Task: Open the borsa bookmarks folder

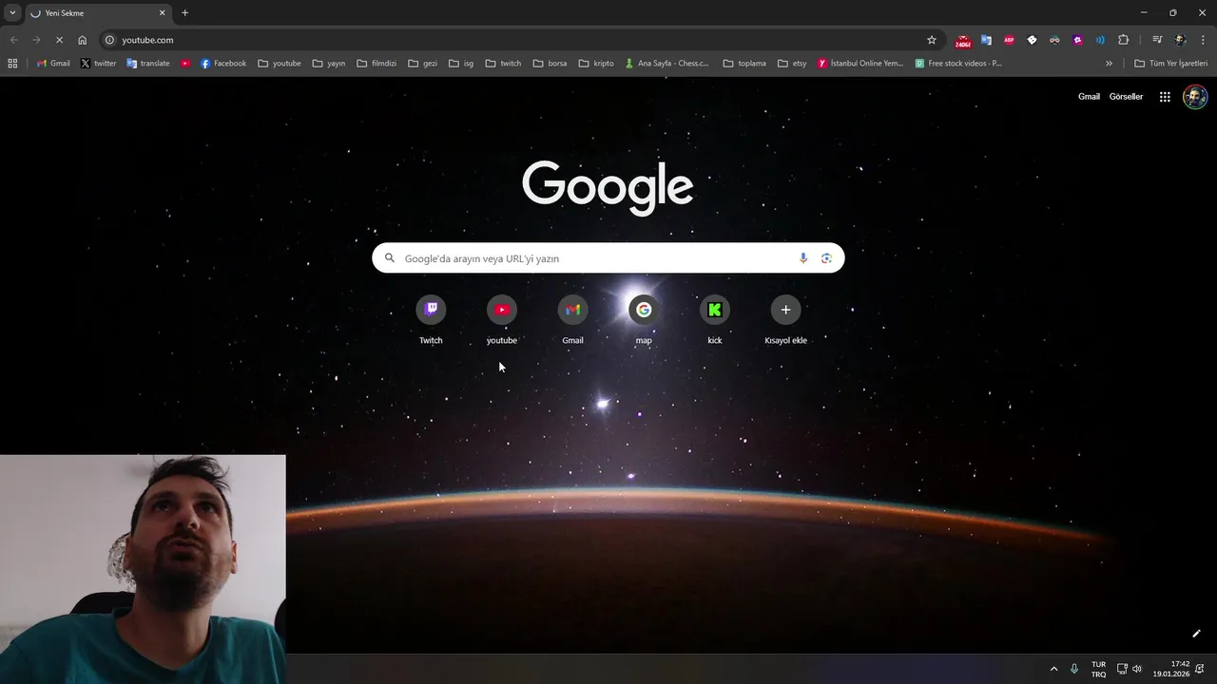Action: (551, 64)
